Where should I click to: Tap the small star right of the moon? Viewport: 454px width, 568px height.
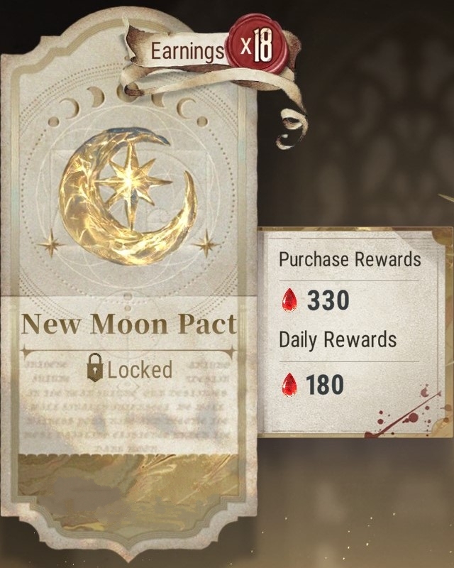click(x=206, y=244)
